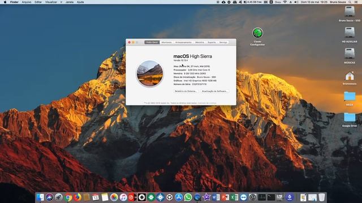362x203 pixels.
Task: Open Excel from the Dock
Action: coord(234,197)
